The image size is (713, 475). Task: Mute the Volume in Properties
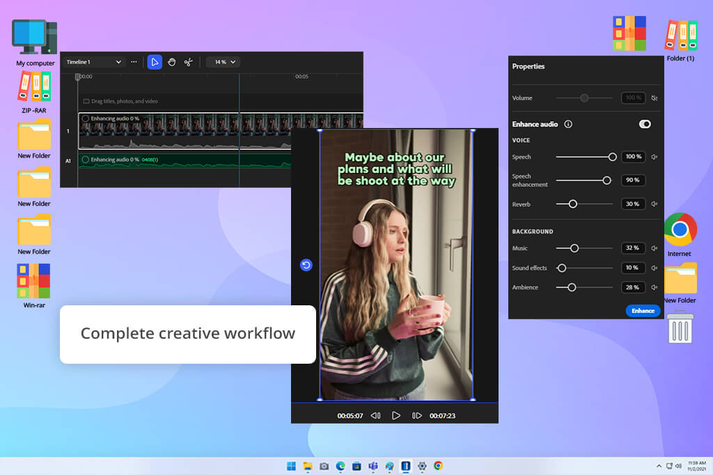655,97
